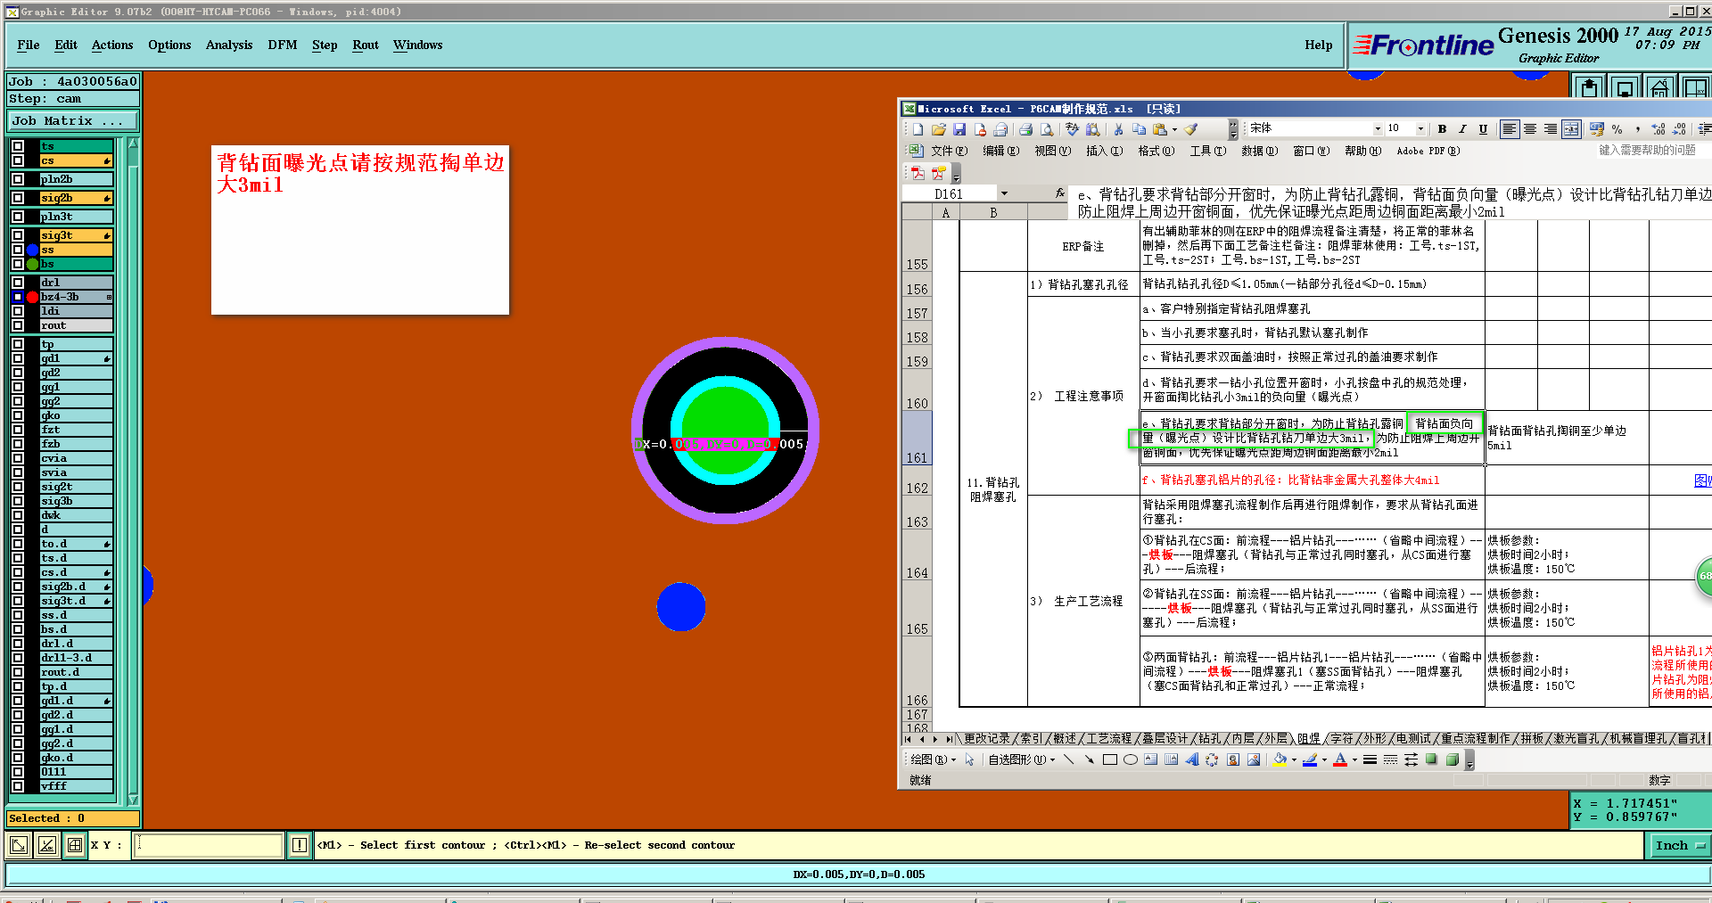Click the blue color dot beside ss layer
Viewport: 1712px width, 903px height.
click(33, 250)
